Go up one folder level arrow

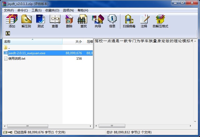click(x=8, y=33)
